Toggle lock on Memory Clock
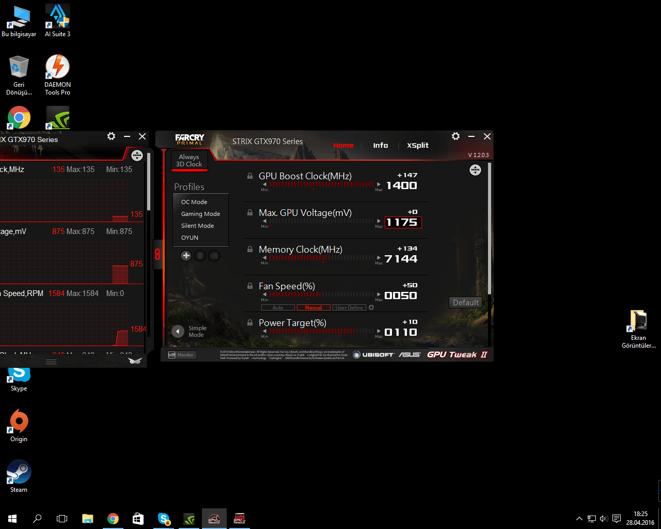Image resolution: width=661 pixels, height=529 pixels. (x=250, y=249)
